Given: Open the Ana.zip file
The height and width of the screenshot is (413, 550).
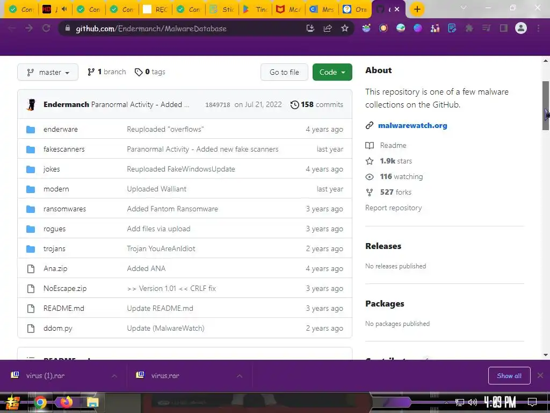Looking at the screenshot, I should point(55,269).
